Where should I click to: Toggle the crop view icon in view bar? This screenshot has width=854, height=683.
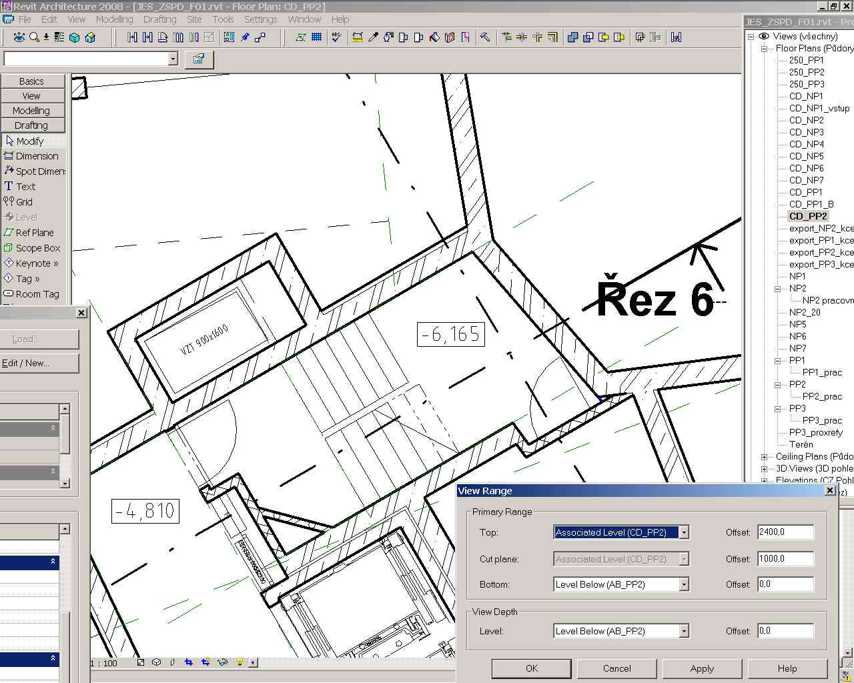click(189, 662)
